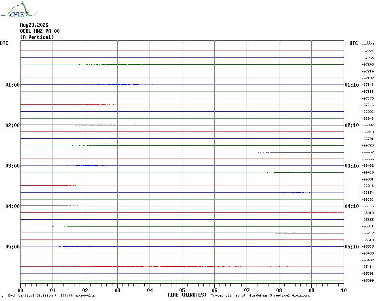Click the 05 minute tick label
Viewport: 376px width, 301px height.
(182, 290)
